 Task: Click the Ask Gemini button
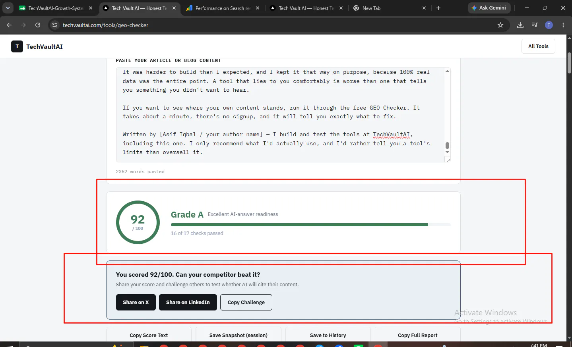[x=489, y=8]
